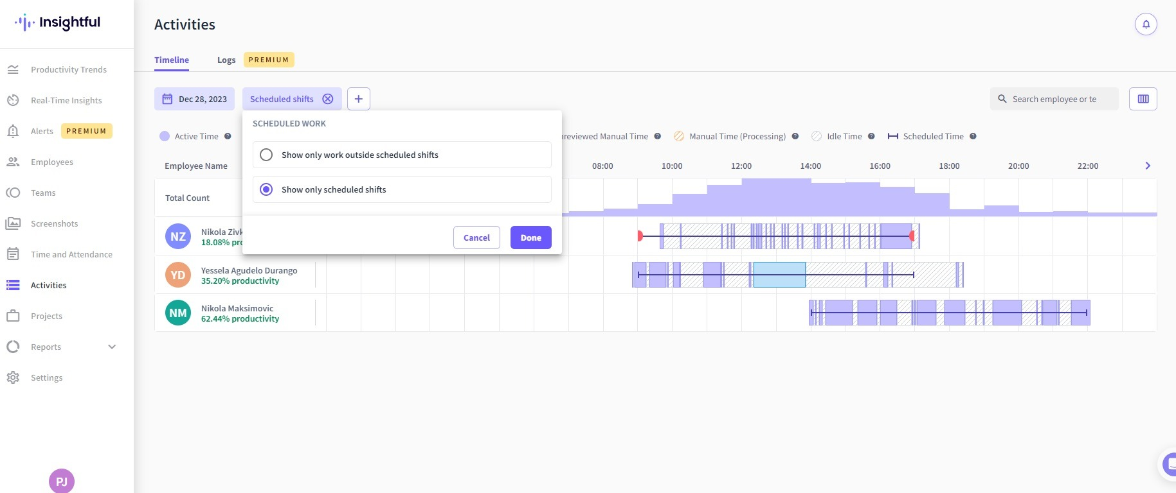Select 'Show only work outside scheduled shifts'
The image size is (1176, 493).
click(402, 155)
